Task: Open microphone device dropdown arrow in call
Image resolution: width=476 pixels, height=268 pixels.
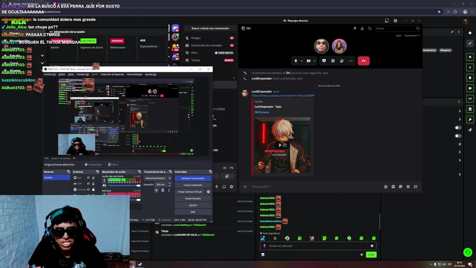Action: tap(301, 61)
